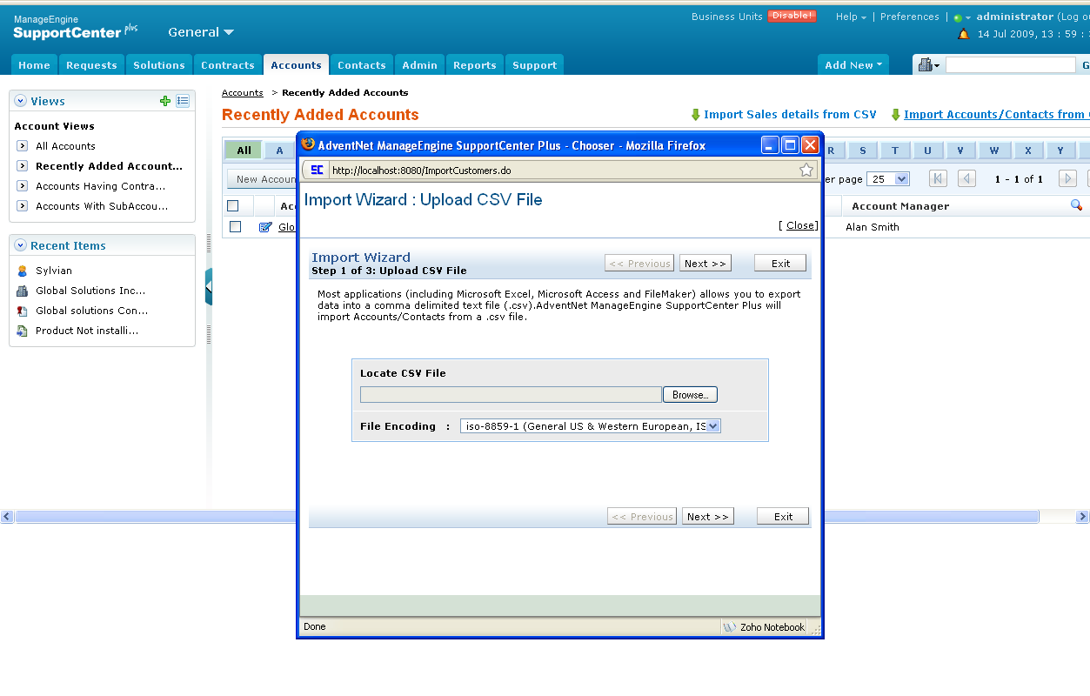
Task: Click the edit icon in account row
Action: [265, 227]
